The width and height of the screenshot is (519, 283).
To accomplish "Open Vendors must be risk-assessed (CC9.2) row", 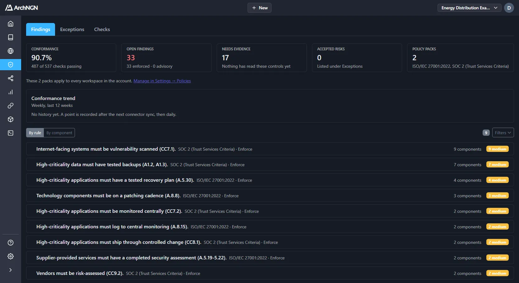I will coord(270,273).
